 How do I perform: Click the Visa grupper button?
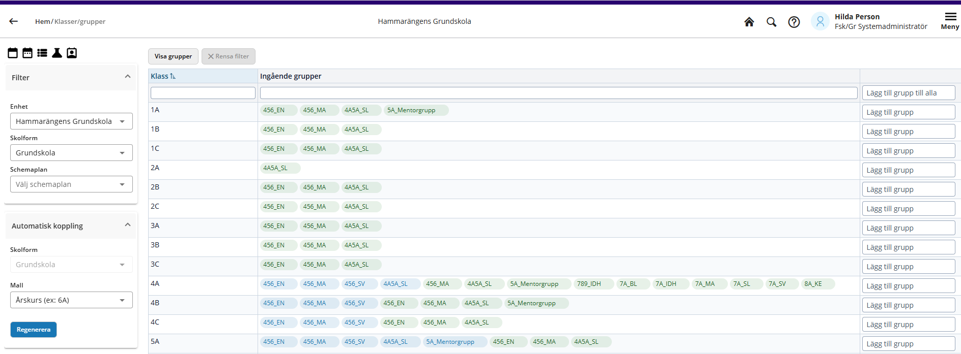[x=173, y=56]
